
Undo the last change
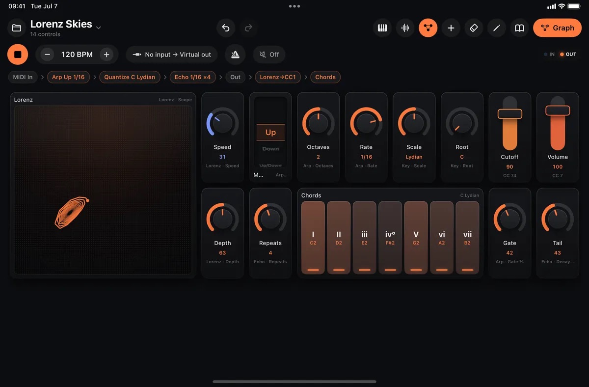point(226,28)
